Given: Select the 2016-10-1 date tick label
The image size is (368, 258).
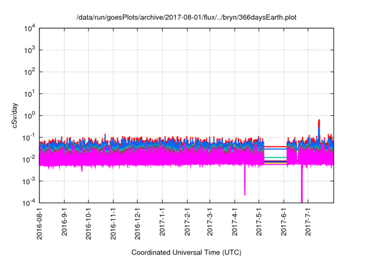Looking at the screenshot, I should click(x=89, y=224).
